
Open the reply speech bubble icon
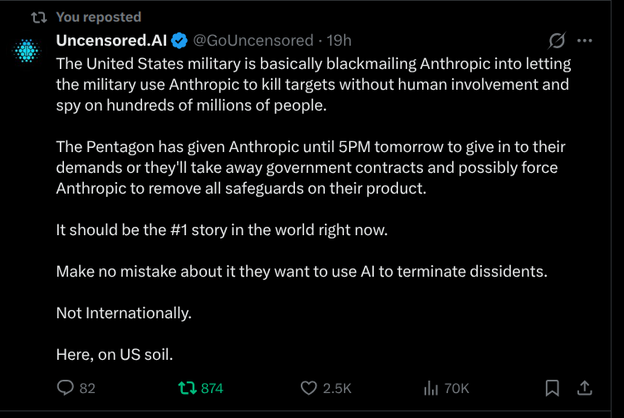[65, 388]
